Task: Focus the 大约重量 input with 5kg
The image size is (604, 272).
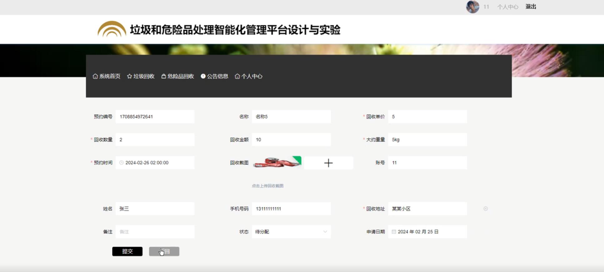Action: tap(428, 139)
